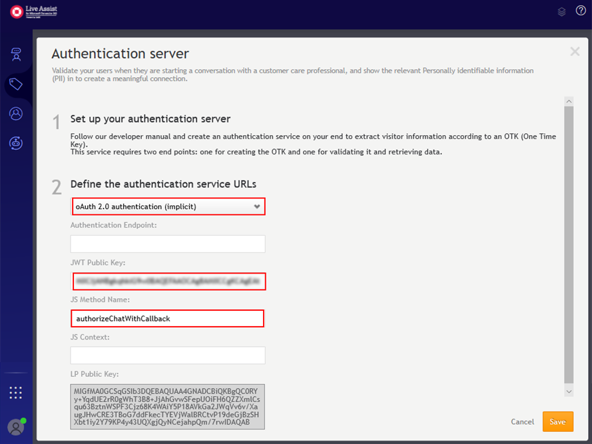Open the bot settings icon in the sidebar

15,143
